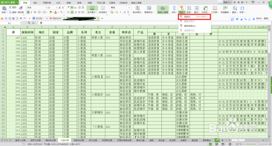Add a new document tab with plus button

[x=102, y=18]
